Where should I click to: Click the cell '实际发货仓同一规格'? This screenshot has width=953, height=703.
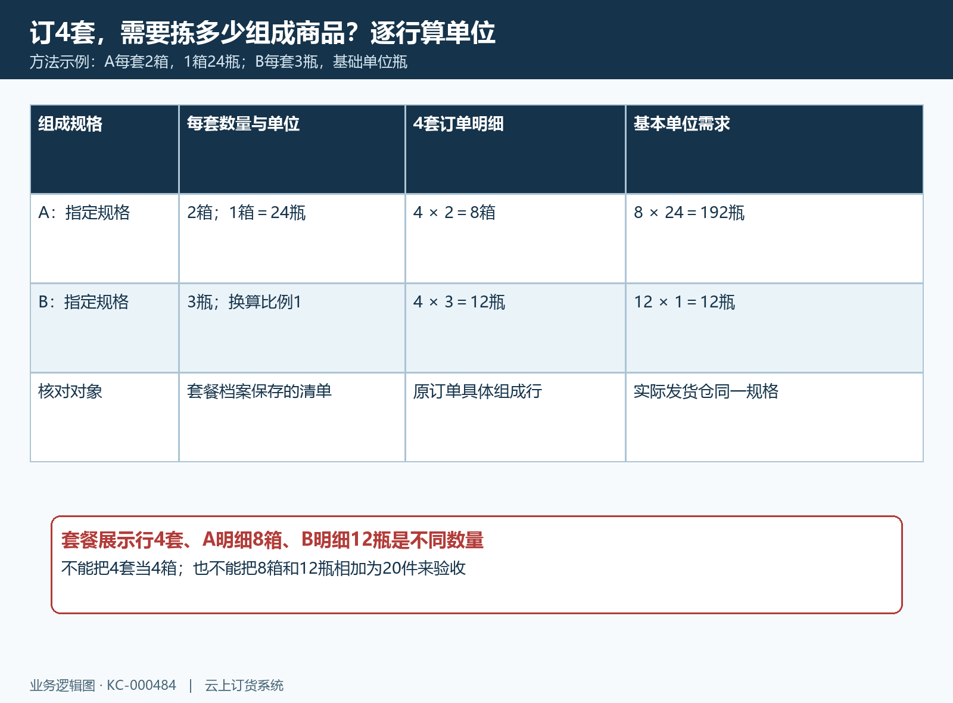coord(774,417)
